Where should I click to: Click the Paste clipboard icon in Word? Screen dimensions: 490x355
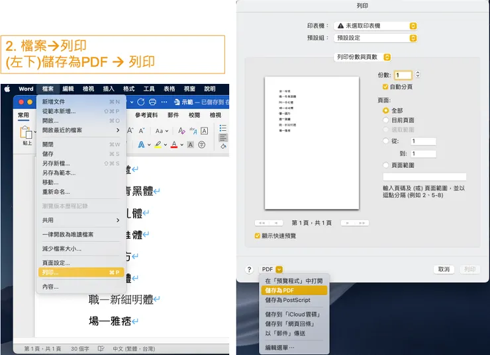tap(26, 132)
